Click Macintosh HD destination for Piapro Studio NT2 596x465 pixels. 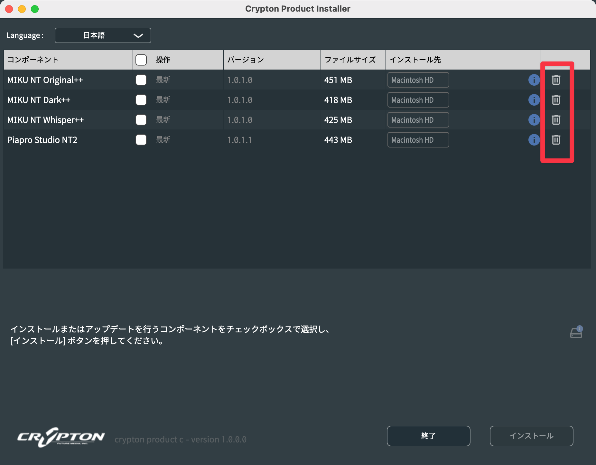(x=418, y=140)
